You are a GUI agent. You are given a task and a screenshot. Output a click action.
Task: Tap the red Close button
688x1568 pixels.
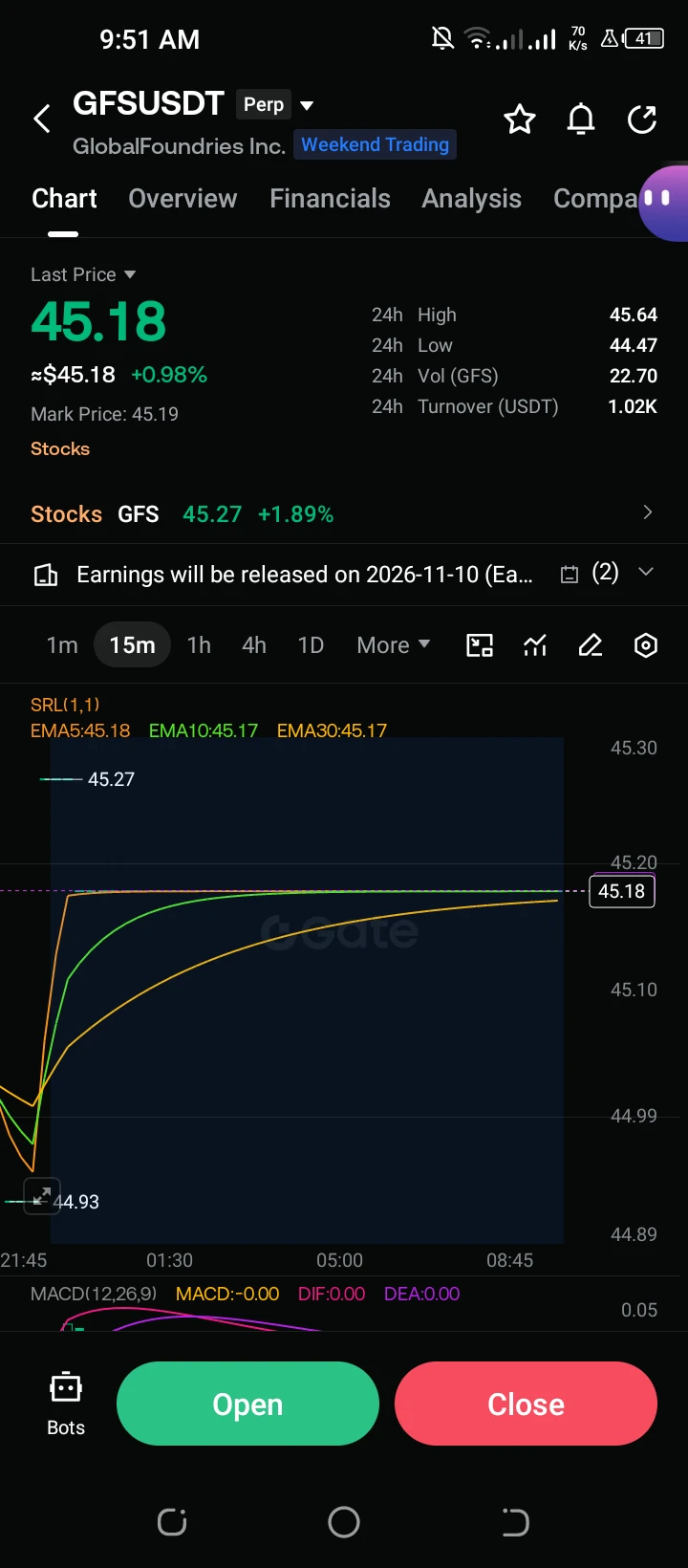pyautogui.click(x=526, y=1404)
